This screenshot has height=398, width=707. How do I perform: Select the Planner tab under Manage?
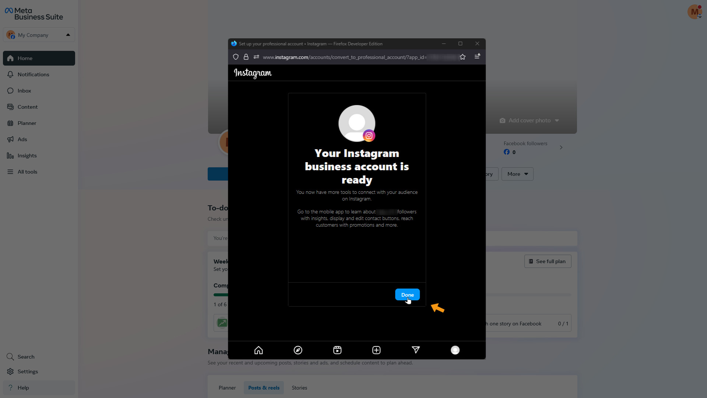click(227, 388)
